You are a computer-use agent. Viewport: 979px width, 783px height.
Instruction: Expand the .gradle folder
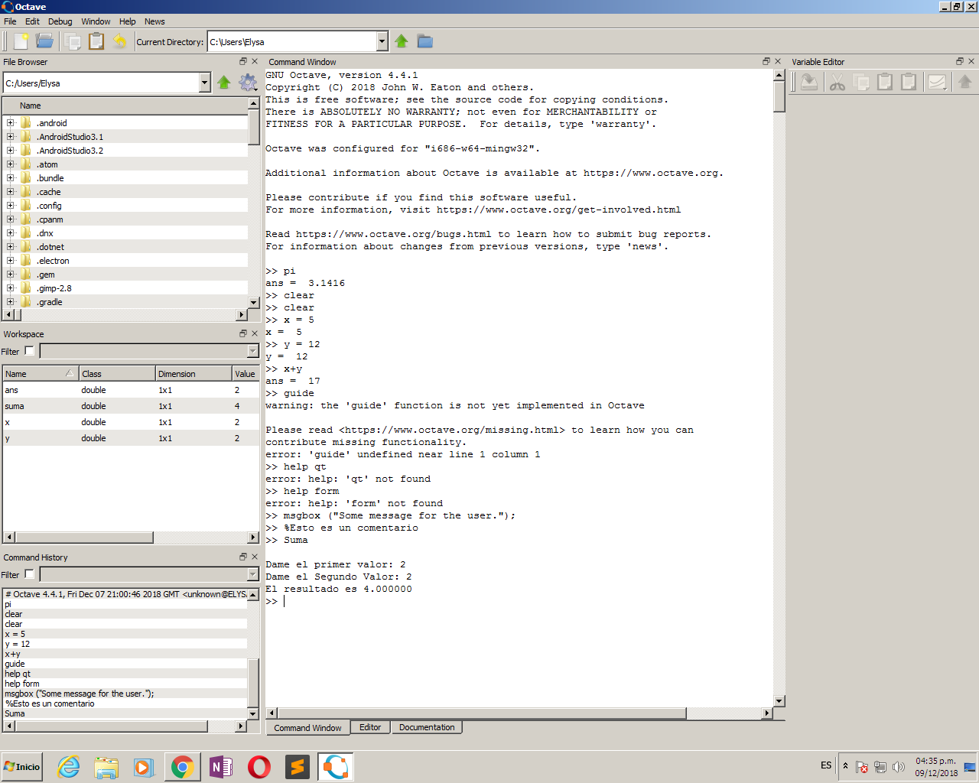pyautogui.click(x=10, y=302)
